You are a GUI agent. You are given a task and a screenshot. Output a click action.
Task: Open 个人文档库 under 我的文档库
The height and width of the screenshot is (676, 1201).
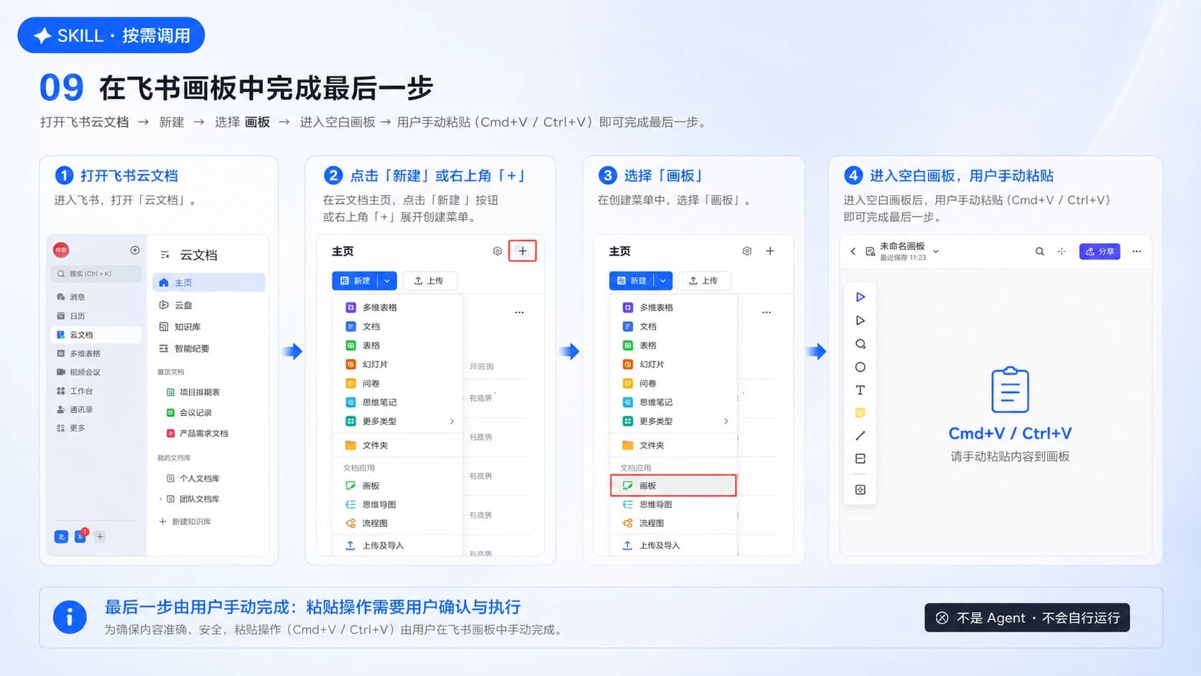point(193,478)
